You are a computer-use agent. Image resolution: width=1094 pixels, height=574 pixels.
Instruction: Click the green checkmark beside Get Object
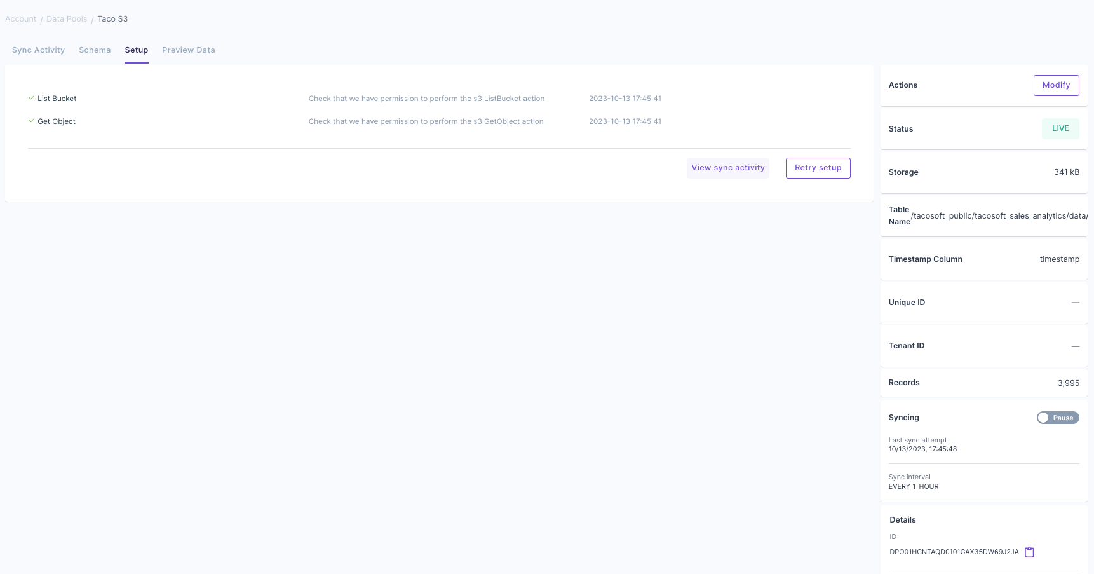point(31,121)
